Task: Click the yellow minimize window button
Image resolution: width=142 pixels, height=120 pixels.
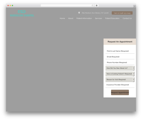Action: 10,5
